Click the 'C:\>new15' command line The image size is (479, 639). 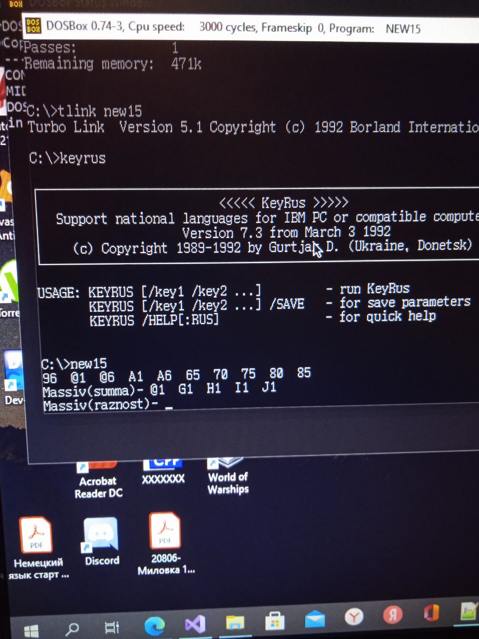click(x=74, y=364)
